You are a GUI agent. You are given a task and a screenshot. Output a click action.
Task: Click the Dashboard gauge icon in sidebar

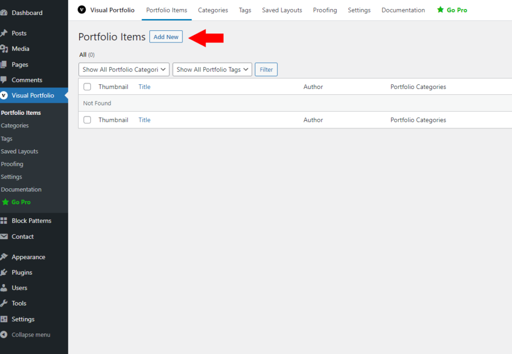(x=3, y=12)
